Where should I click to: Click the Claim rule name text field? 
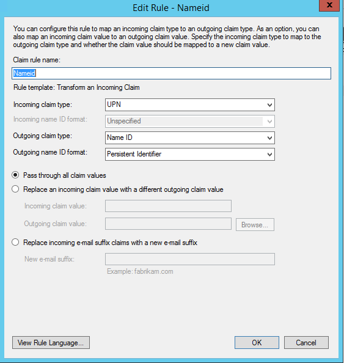171,73
